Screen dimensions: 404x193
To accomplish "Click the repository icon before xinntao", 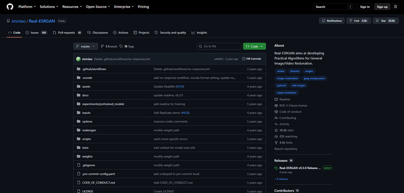I will 8,21.
